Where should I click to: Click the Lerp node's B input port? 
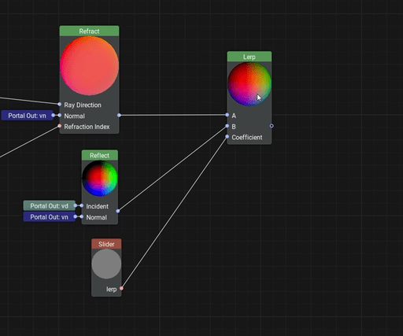tap(227, 126)
